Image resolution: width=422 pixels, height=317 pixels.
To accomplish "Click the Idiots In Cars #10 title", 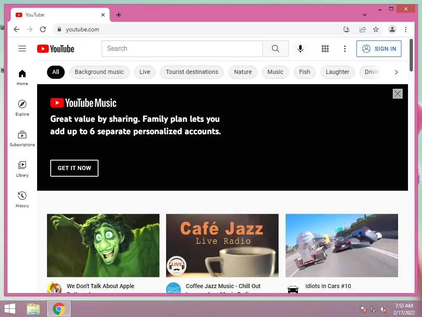I will [x=328, y=286].
